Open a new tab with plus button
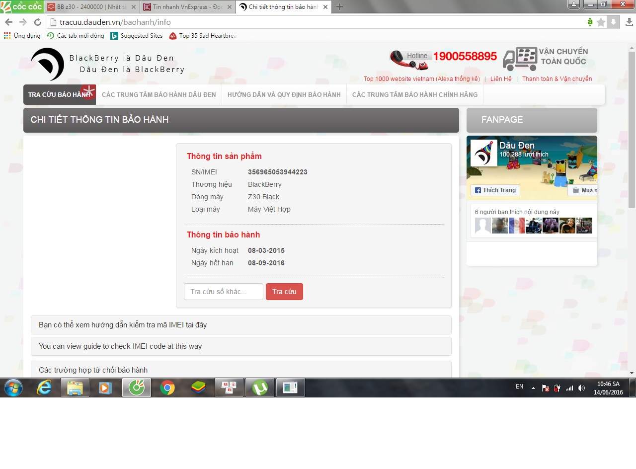 tap(339, 6)
